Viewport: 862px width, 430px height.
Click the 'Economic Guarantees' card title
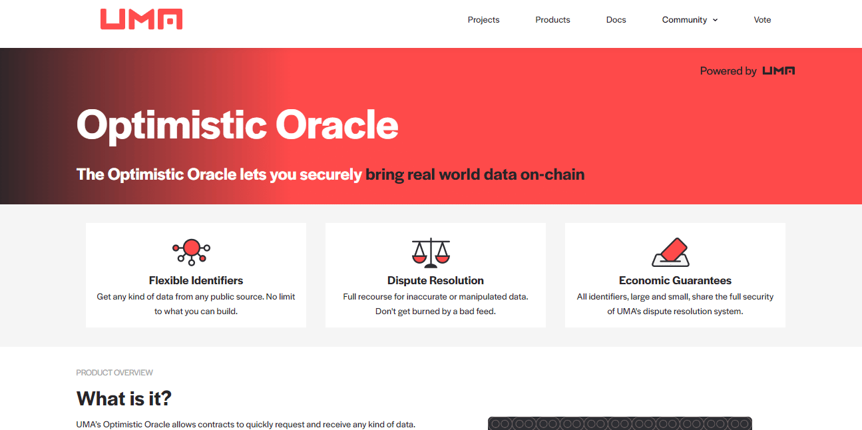[x=675, y=280]
